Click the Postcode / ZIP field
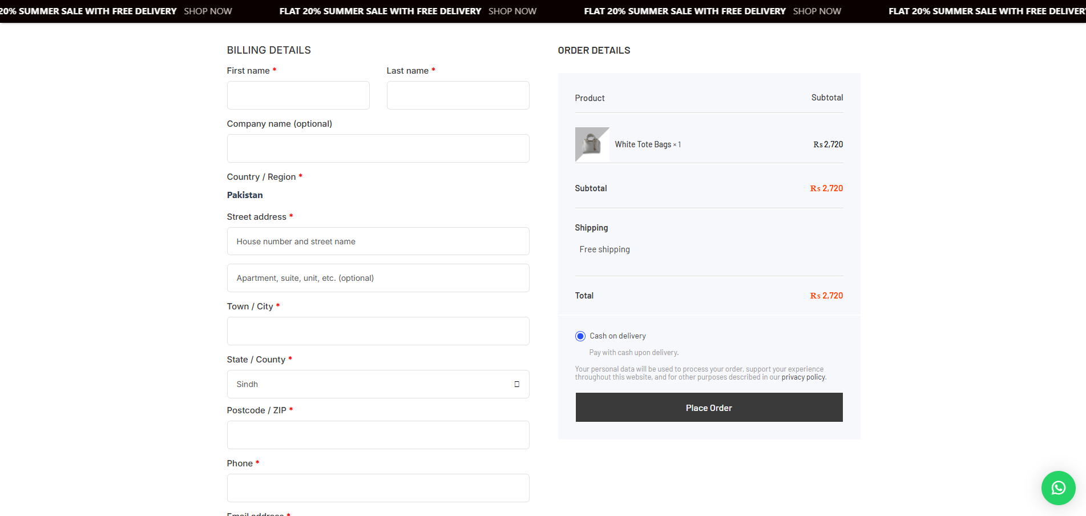The height and width of the screenshot is (516, 1086). point(377,435)
